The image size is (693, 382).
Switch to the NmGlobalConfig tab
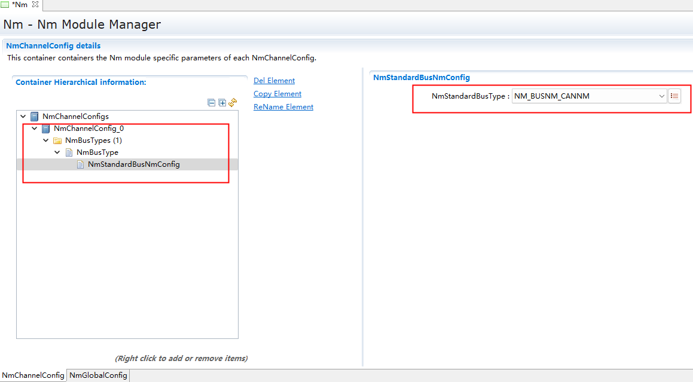pos(98,375)
